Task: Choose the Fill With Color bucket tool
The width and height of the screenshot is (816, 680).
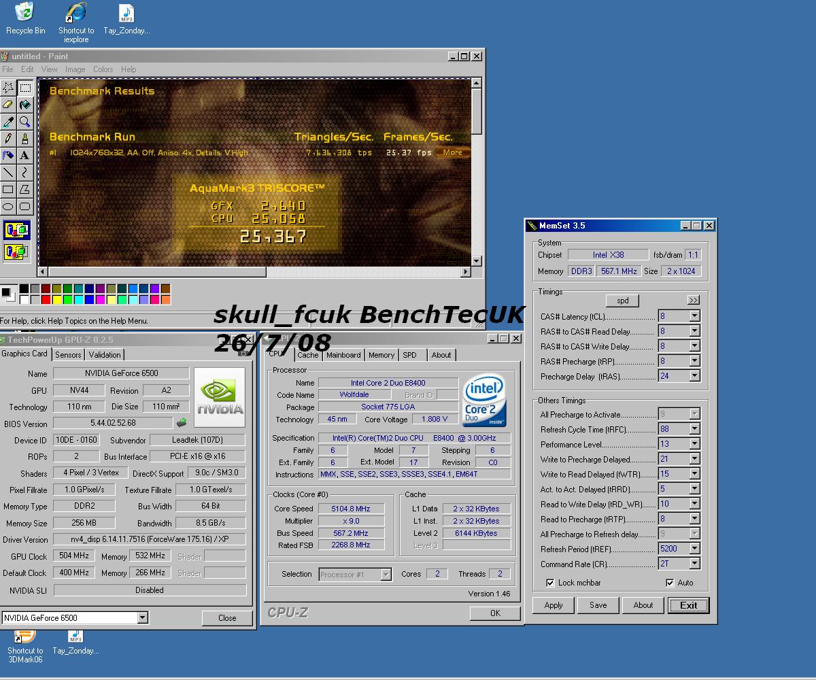Action: click(25, 105)
